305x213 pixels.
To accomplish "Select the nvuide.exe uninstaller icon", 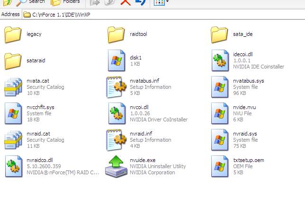I will [x=116, y=166].
